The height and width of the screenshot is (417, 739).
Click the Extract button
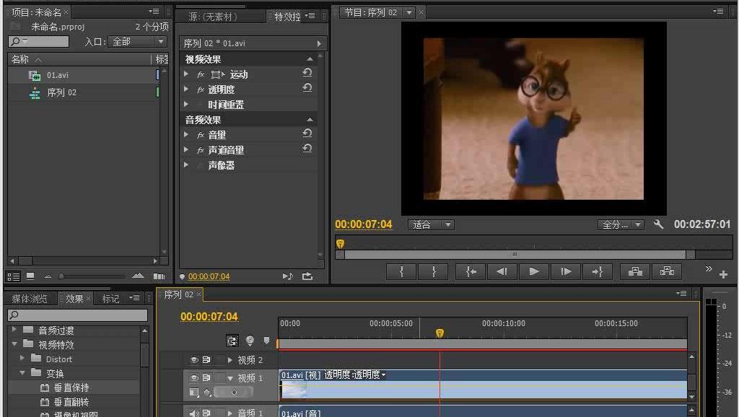667,271
